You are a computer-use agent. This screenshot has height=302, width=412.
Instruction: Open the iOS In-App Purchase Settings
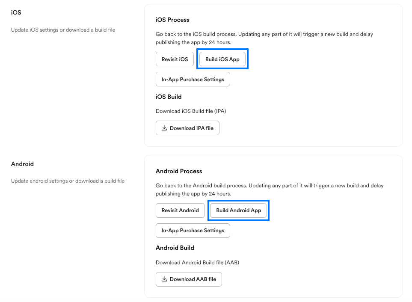[193, 79]
